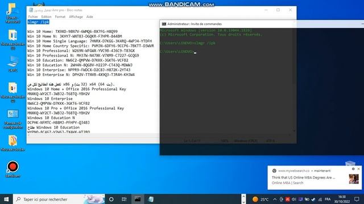
Task: Open the Edition menu in Bloc-notes
Action: (x=46, y=16)
